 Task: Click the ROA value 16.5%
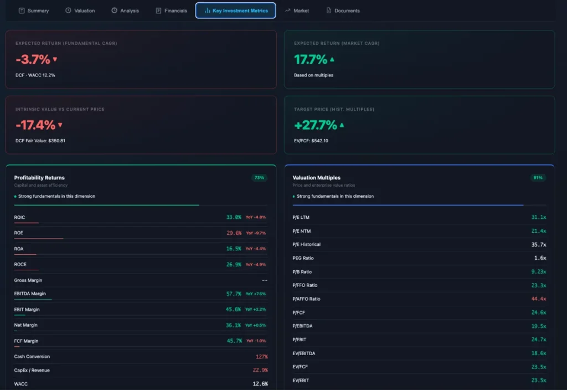[x=234, y=249]
